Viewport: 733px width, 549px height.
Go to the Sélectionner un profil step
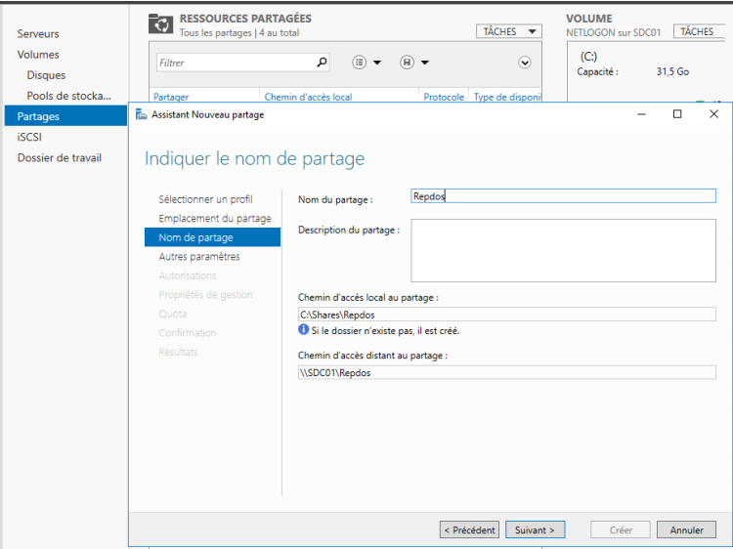click(x=205, y=199)
